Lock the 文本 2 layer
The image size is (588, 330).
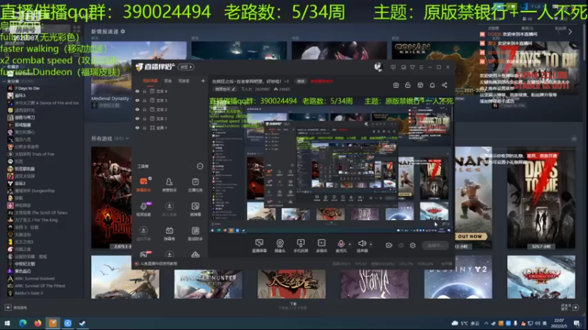[x=144, y=109]
